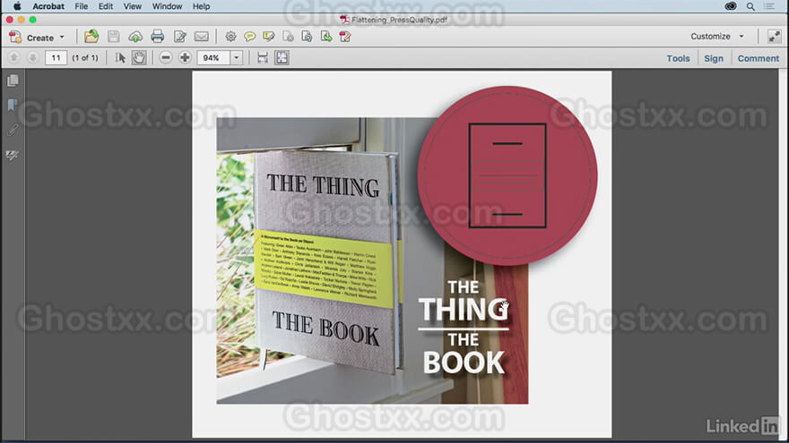The width and height of the screenshot is (789, 443).
Task: Zoom out with the minus button
Action: pyautogui.click(x=166, y=58)
